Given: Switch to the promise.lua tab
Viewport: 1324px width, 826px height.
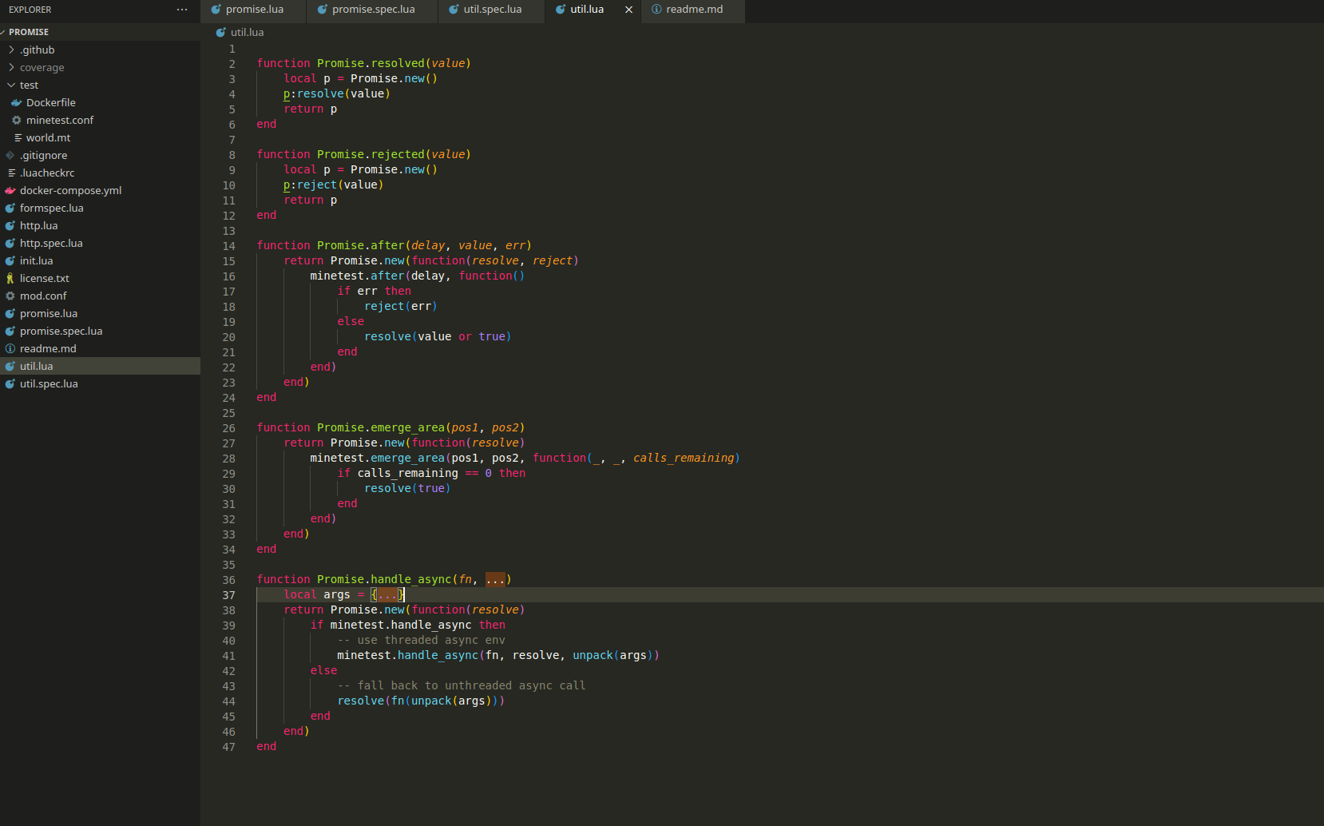Looking at the screenshot, I should coord(254,10).
